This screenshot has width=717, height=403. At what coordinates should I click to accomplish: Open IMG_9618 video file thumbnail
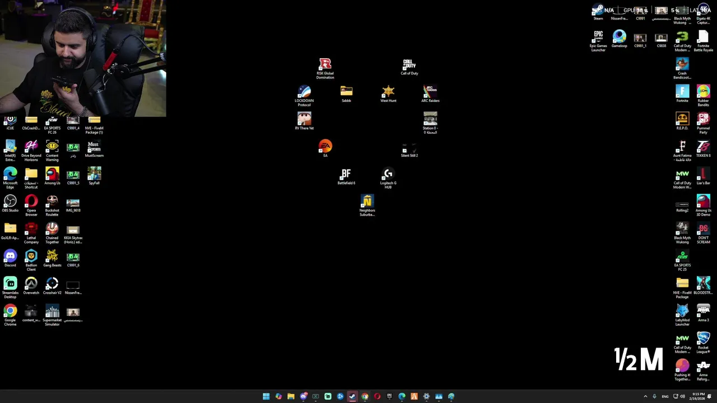(73, 204)
